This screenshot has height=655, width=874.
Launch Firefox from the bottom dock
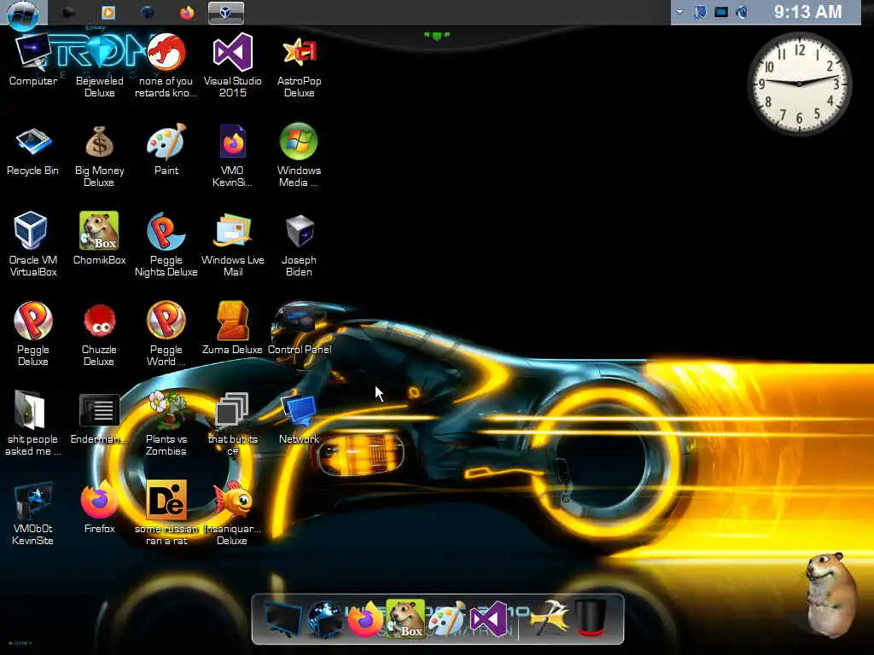pos(365,619)
